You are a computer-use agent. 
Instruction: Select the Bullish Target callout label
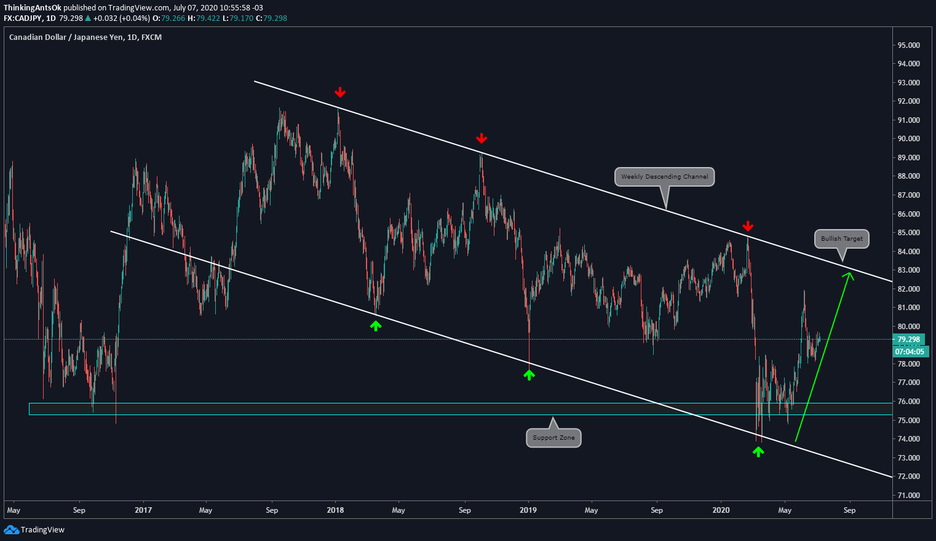[x=842, y=239]
